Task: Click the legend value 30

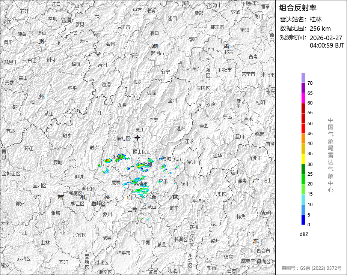Action: click(310, 164)
